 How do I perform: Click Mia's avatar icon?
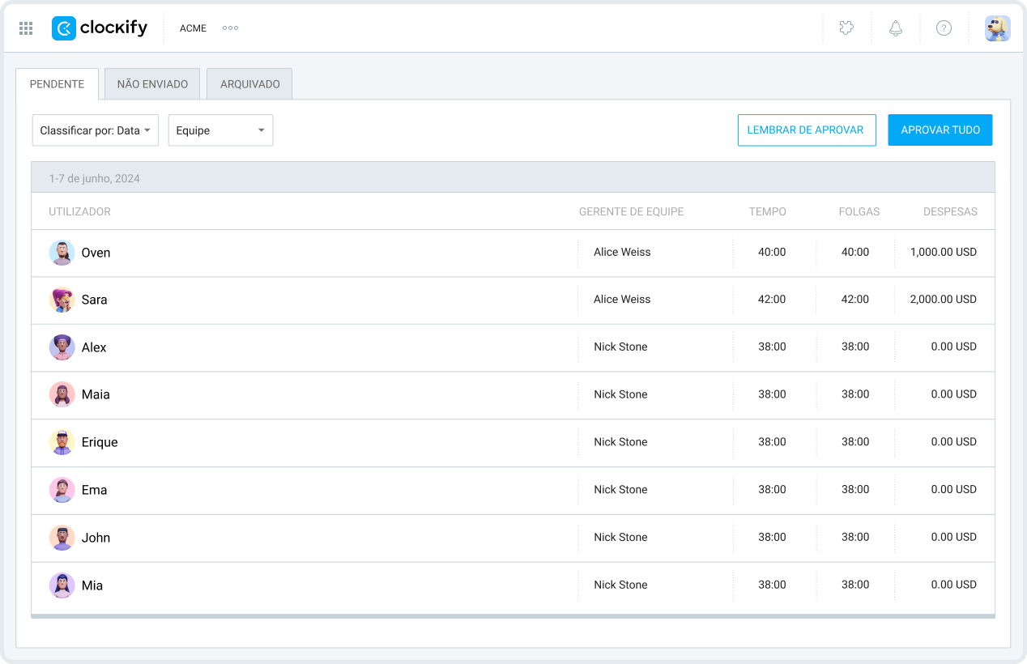tap(62, 585)
